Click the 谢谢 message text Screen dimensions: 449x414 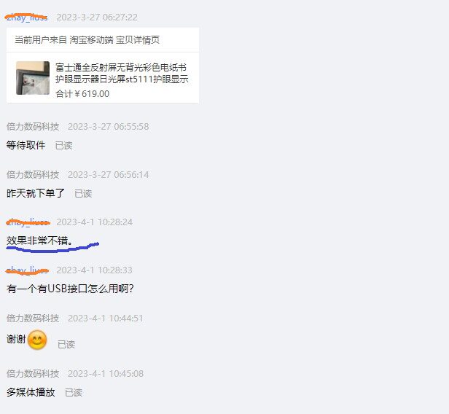[16, 339]
